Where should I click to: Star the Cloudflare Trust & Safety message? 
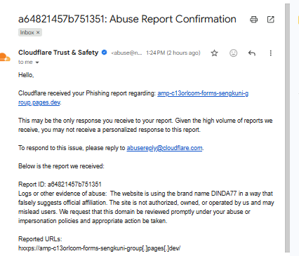[x=214, y=53]
